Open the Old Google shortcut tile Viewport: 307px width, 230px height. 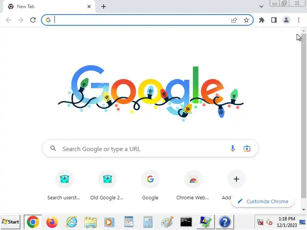tap(107, 185)
